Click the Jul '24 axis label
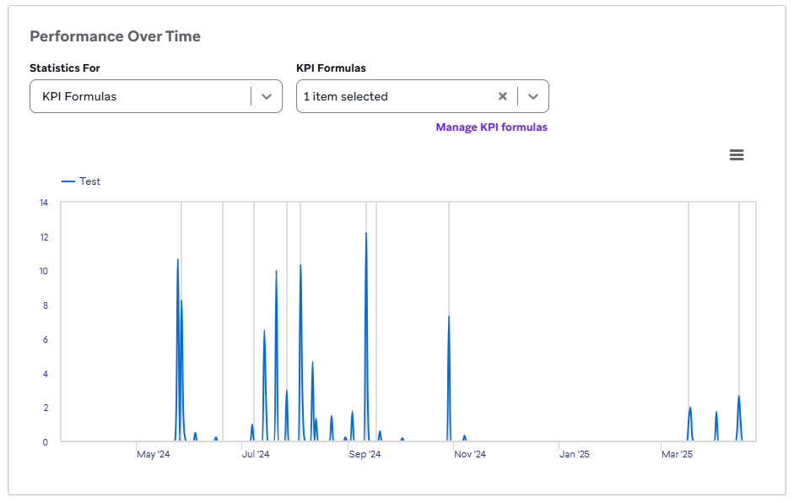 point(256,454)
